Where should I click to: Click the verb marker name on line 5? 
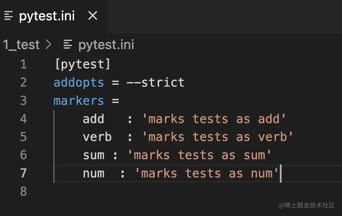point(97,137)
